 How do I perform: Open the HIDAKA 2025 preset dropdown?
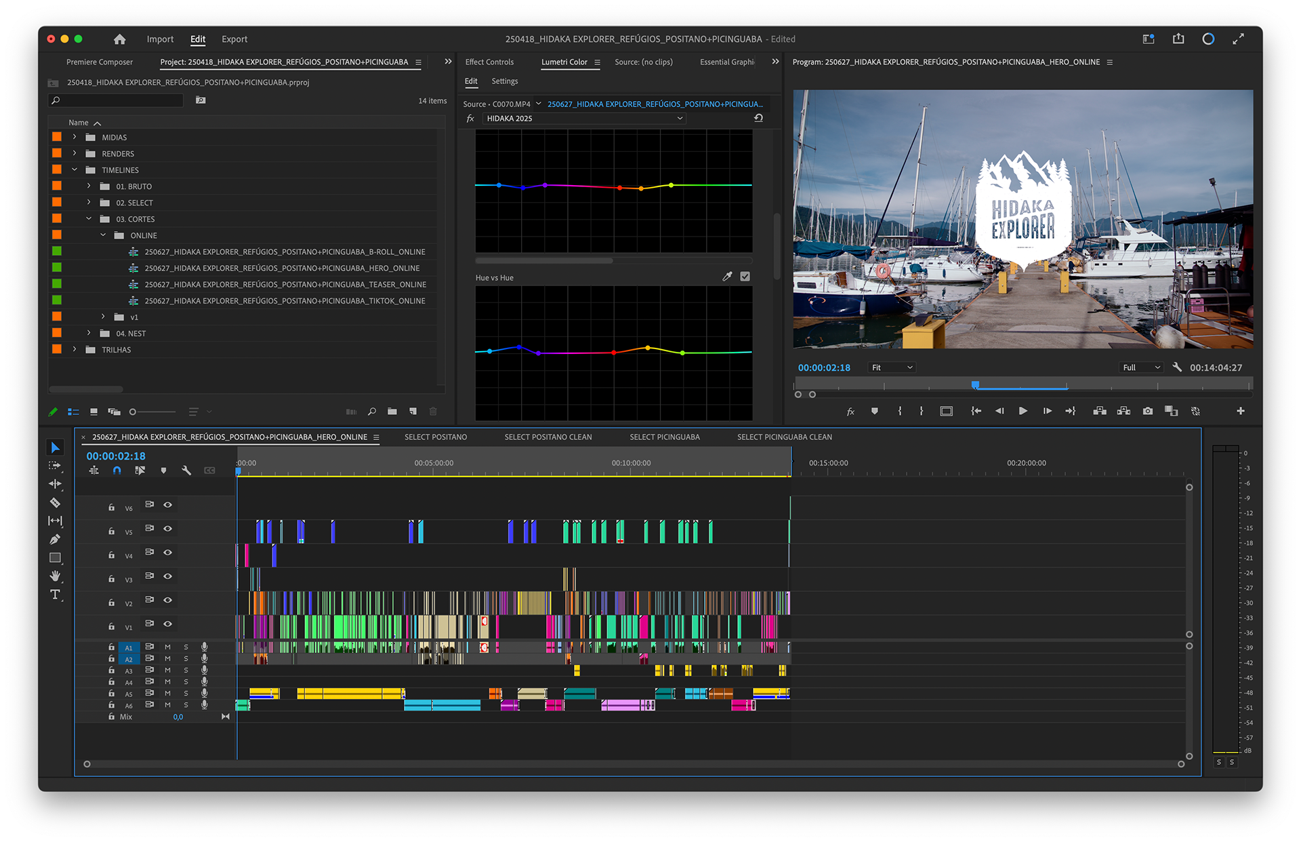tap(584, 119)
